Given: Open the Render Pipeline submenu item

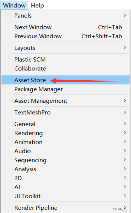Looking at the screenshot, I should tap(65, 208).
